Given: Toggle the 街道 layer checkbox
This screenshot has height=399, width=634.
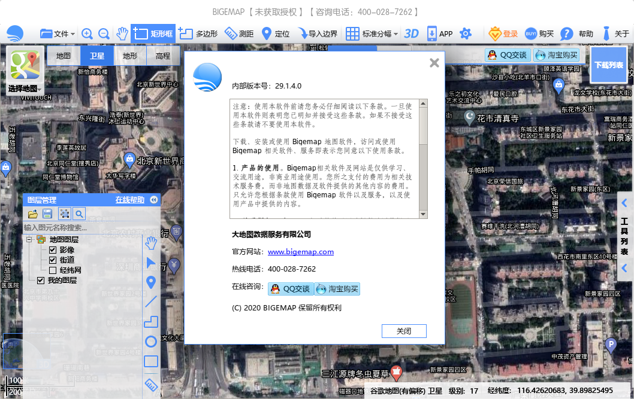Looking at the screenshot, I should pyautogui.click(x=53, y=260).
